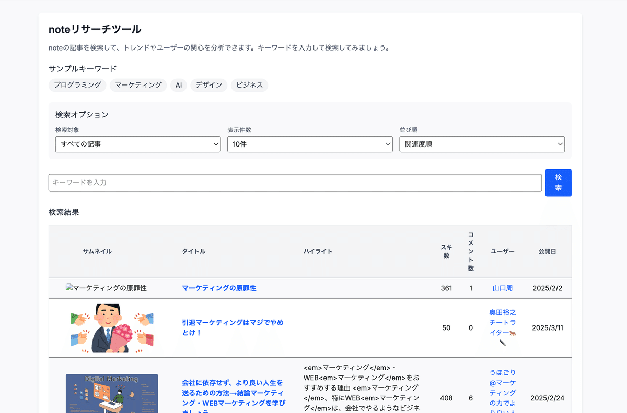Open the user profile 山口周
Image resolution: width=627 pixels, height=413 pixels.
(x=503, y=288)
